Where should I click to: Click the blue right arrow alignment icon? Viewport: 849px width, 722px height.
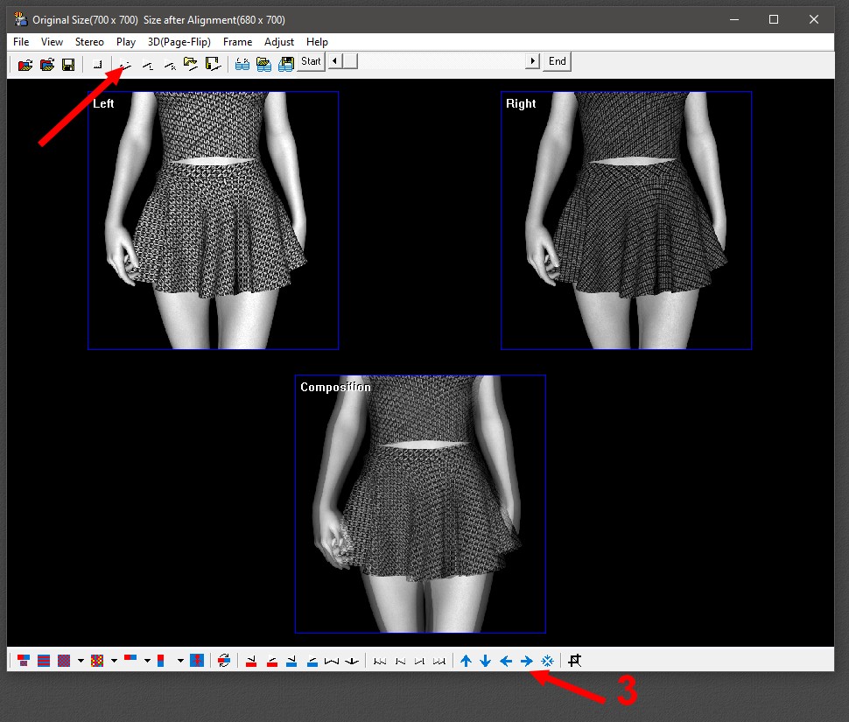click(x=526, y=661)
